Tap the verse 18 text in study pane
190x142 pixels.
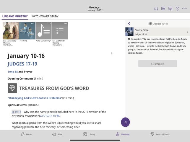coord(157,46)
